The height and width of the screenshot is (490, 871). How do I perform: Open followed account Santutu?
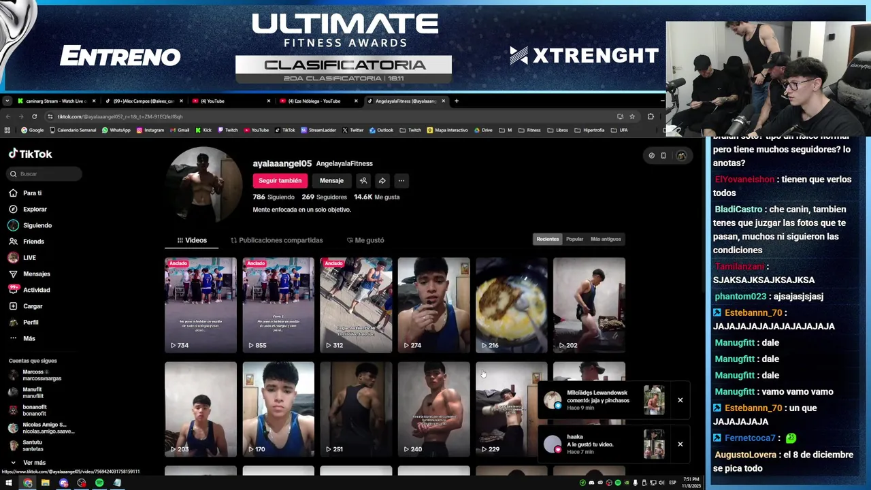(x=33, y=446)
